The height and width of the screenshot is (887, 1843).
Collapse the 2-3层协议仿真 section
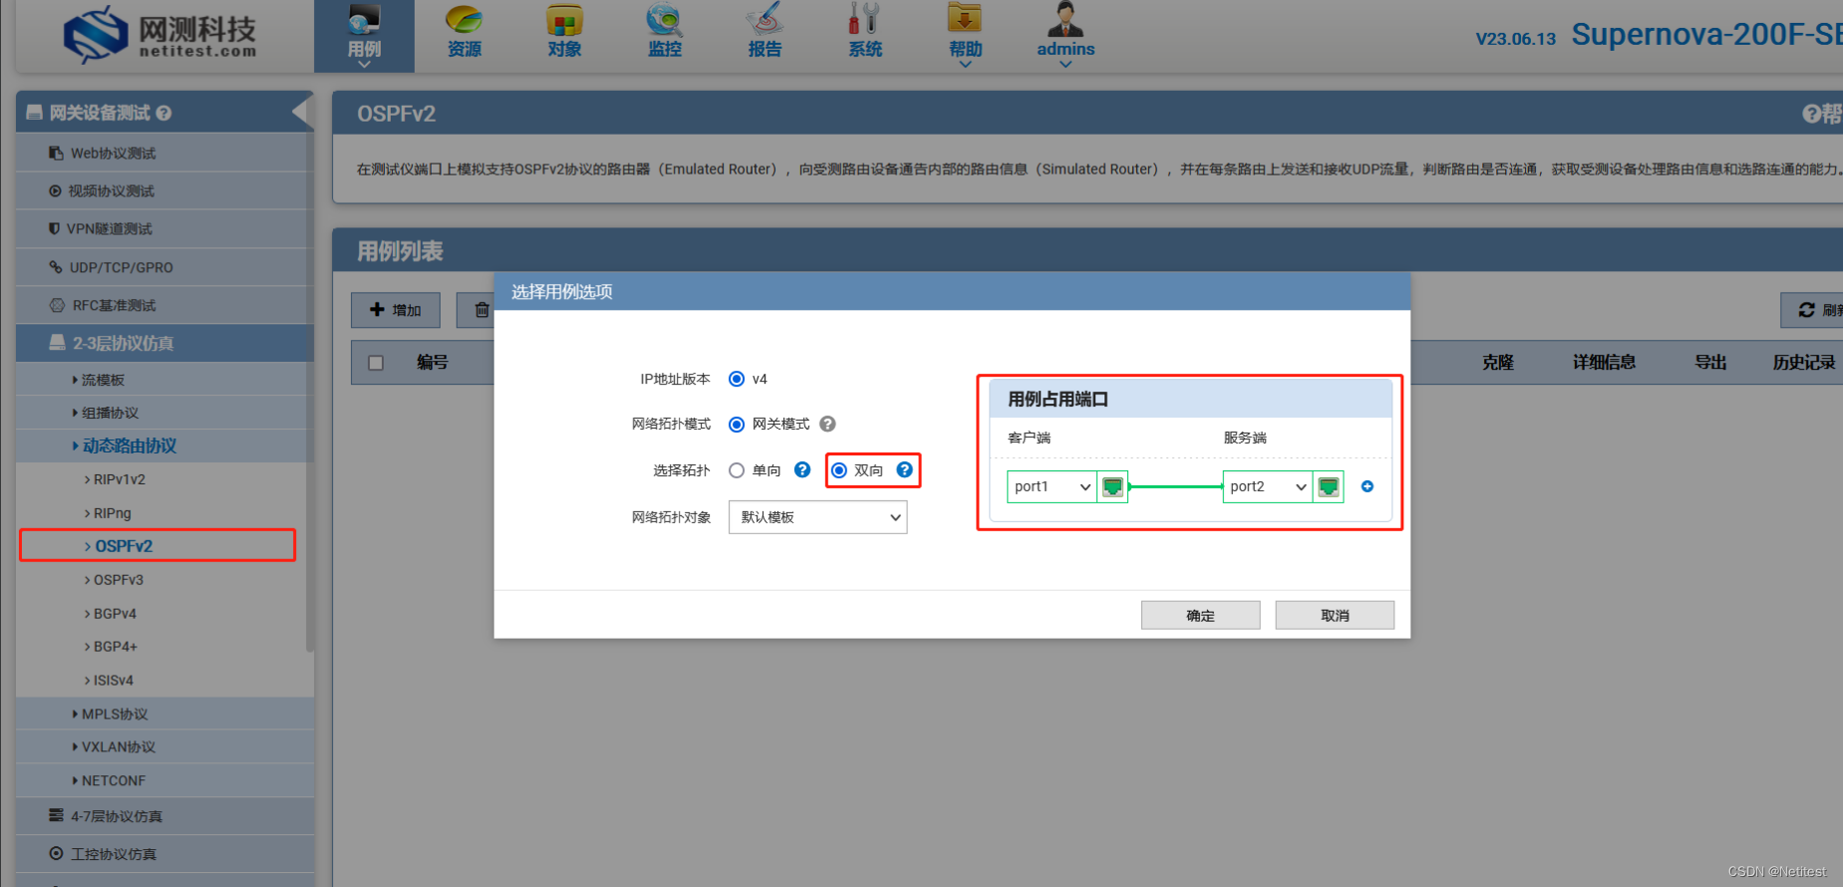point(164,343)
